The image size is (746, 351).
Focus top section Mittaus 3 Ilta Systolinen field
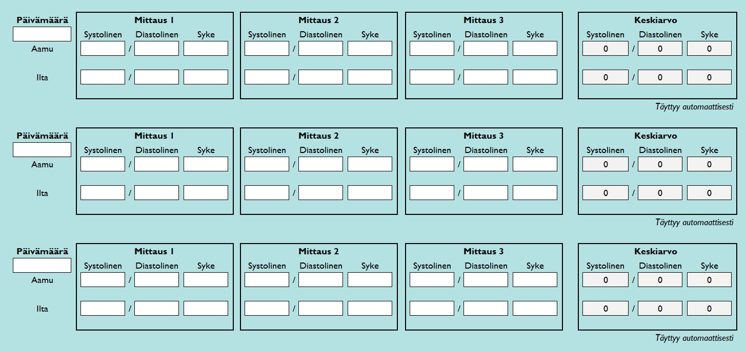[432, 77]
